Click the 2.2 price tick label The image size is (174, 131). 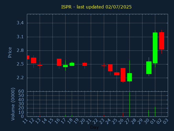pyautogui.click(x=20, y=78)
